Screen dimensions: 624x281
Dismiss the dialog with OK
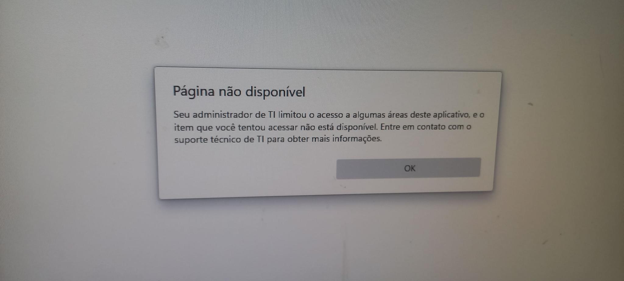coord(409,168)
